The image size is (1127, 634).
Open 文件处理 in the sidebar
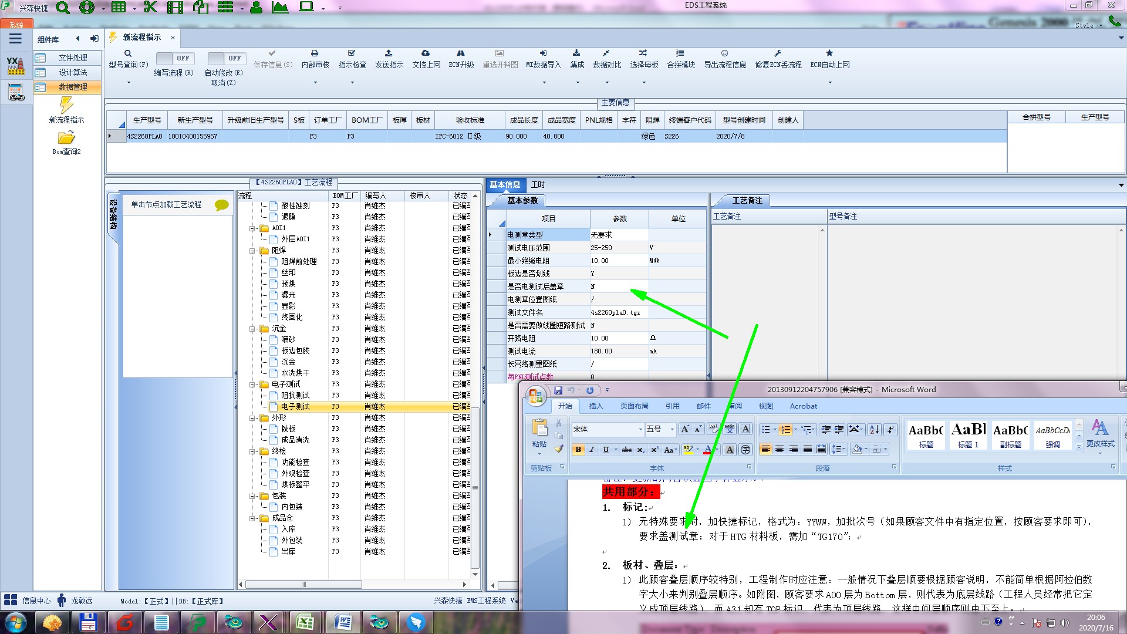click(72, 58)
